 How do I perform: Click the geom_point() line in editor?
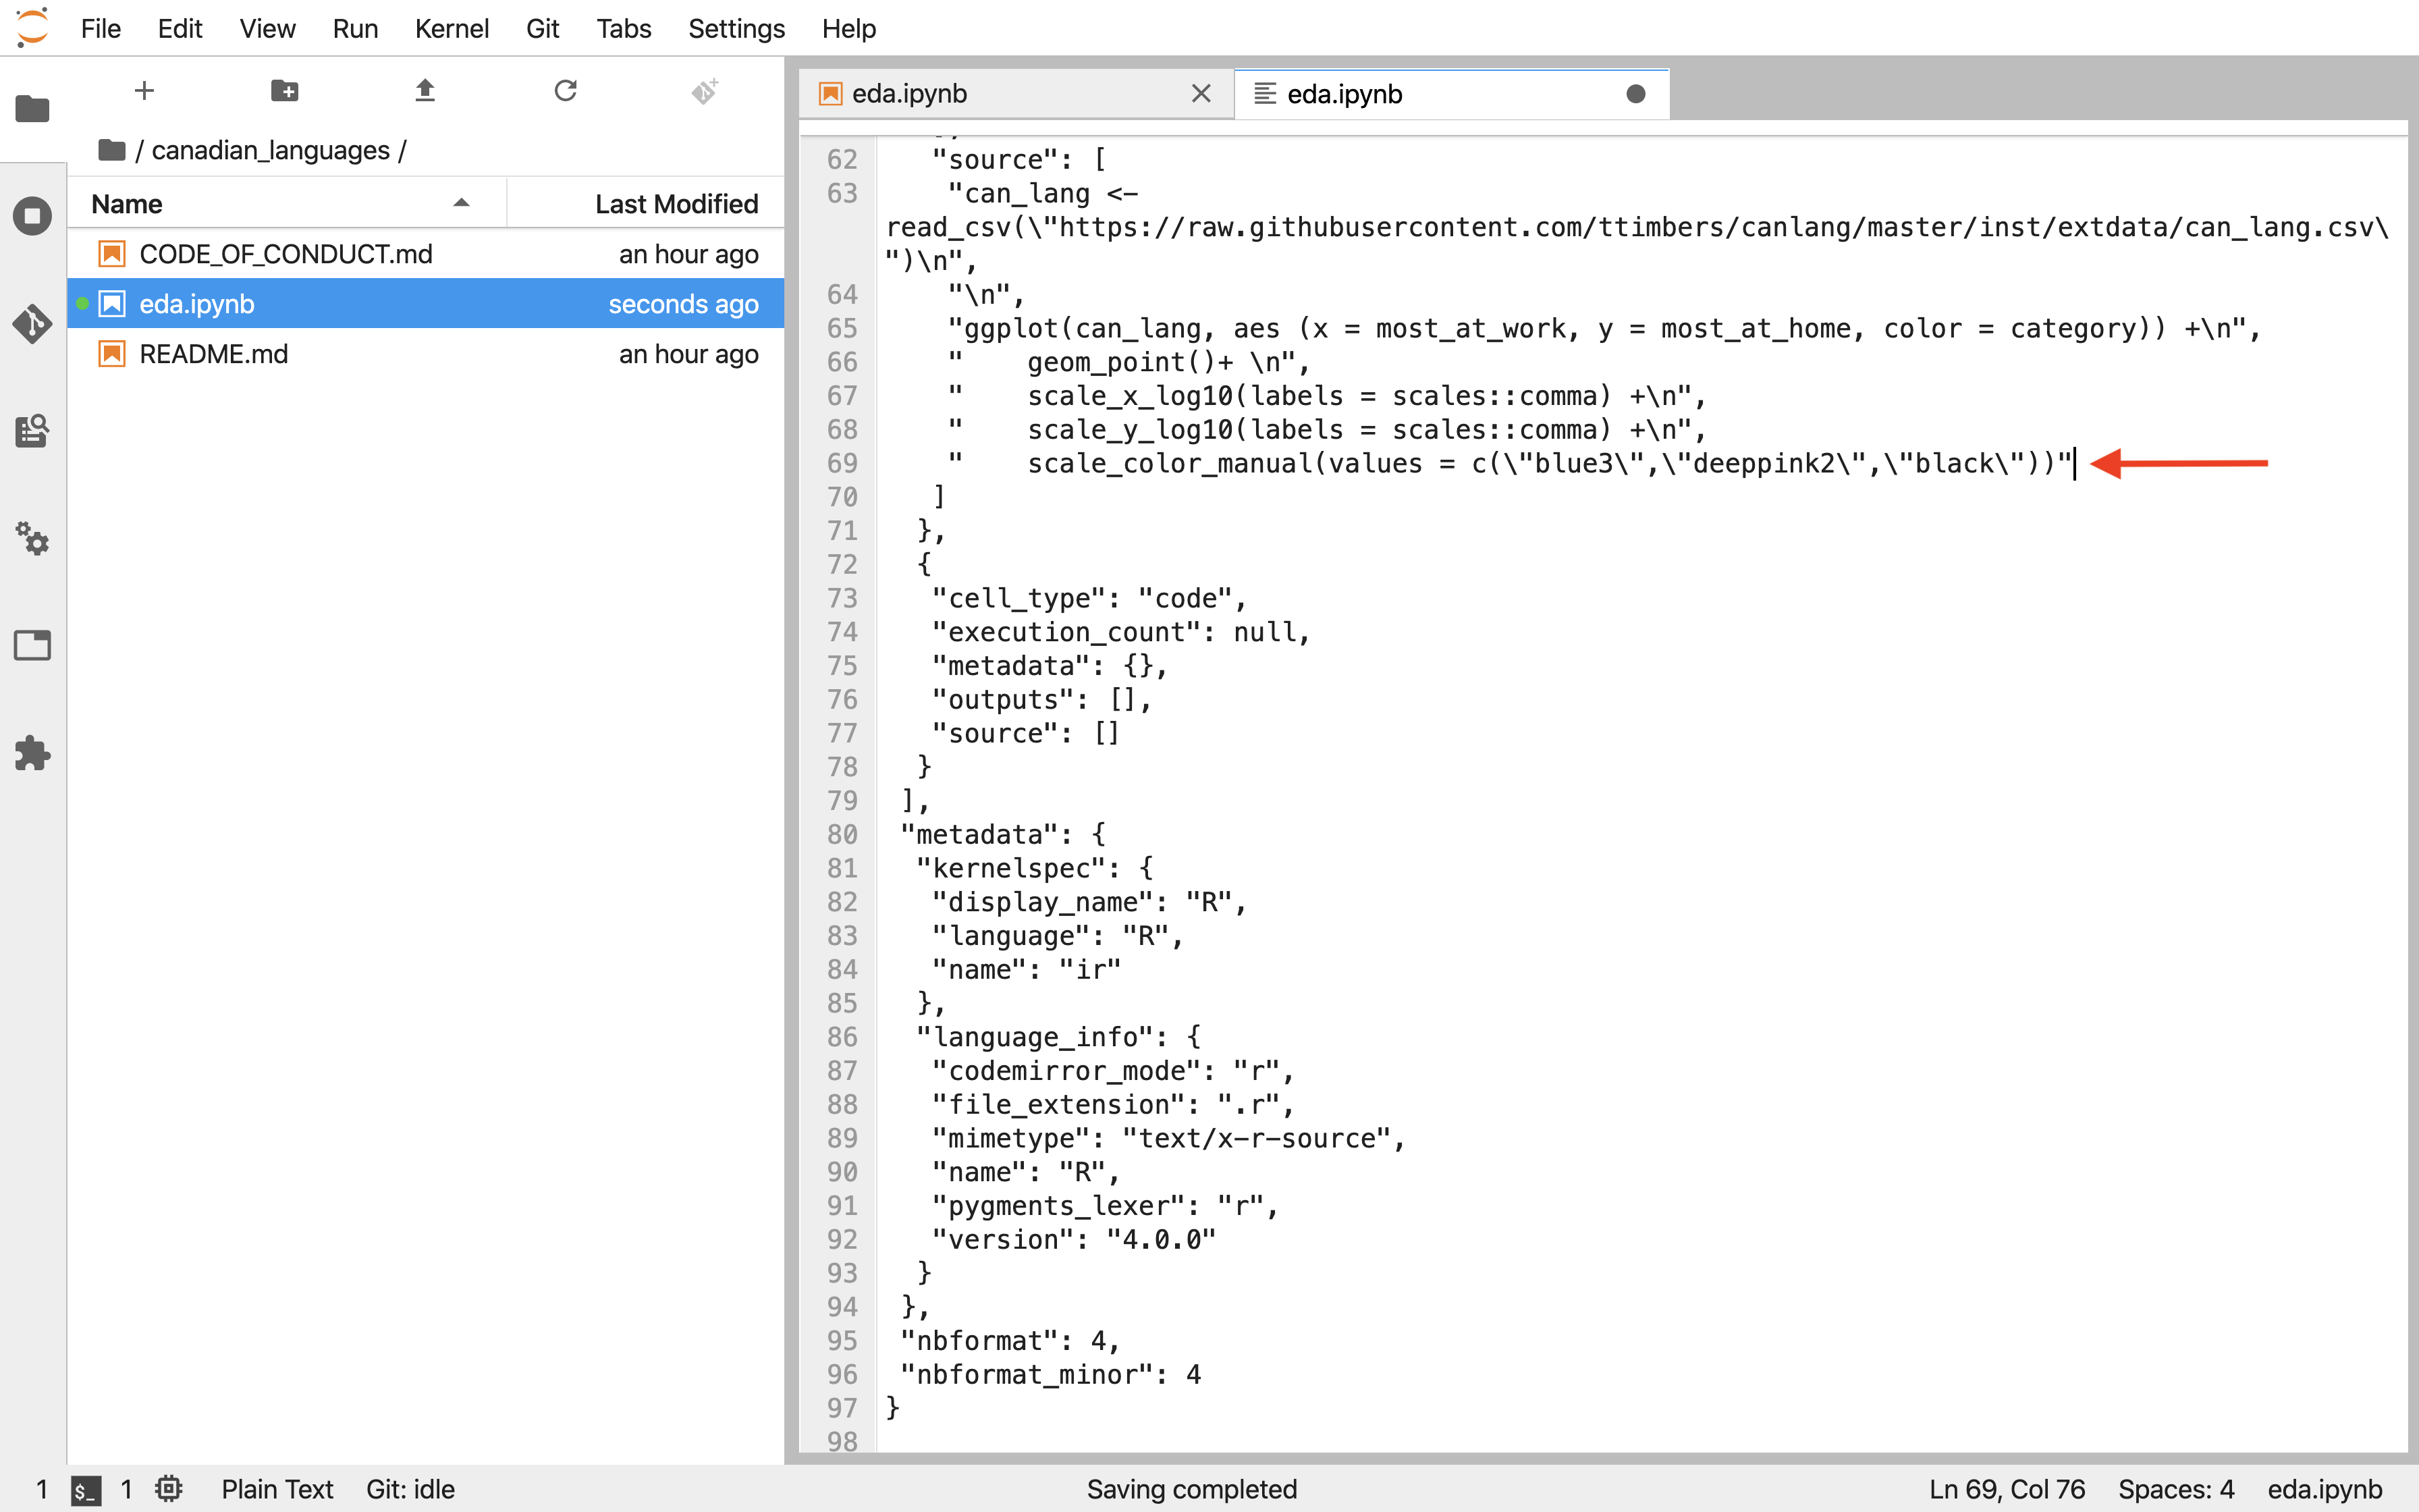coord(1129,362)
